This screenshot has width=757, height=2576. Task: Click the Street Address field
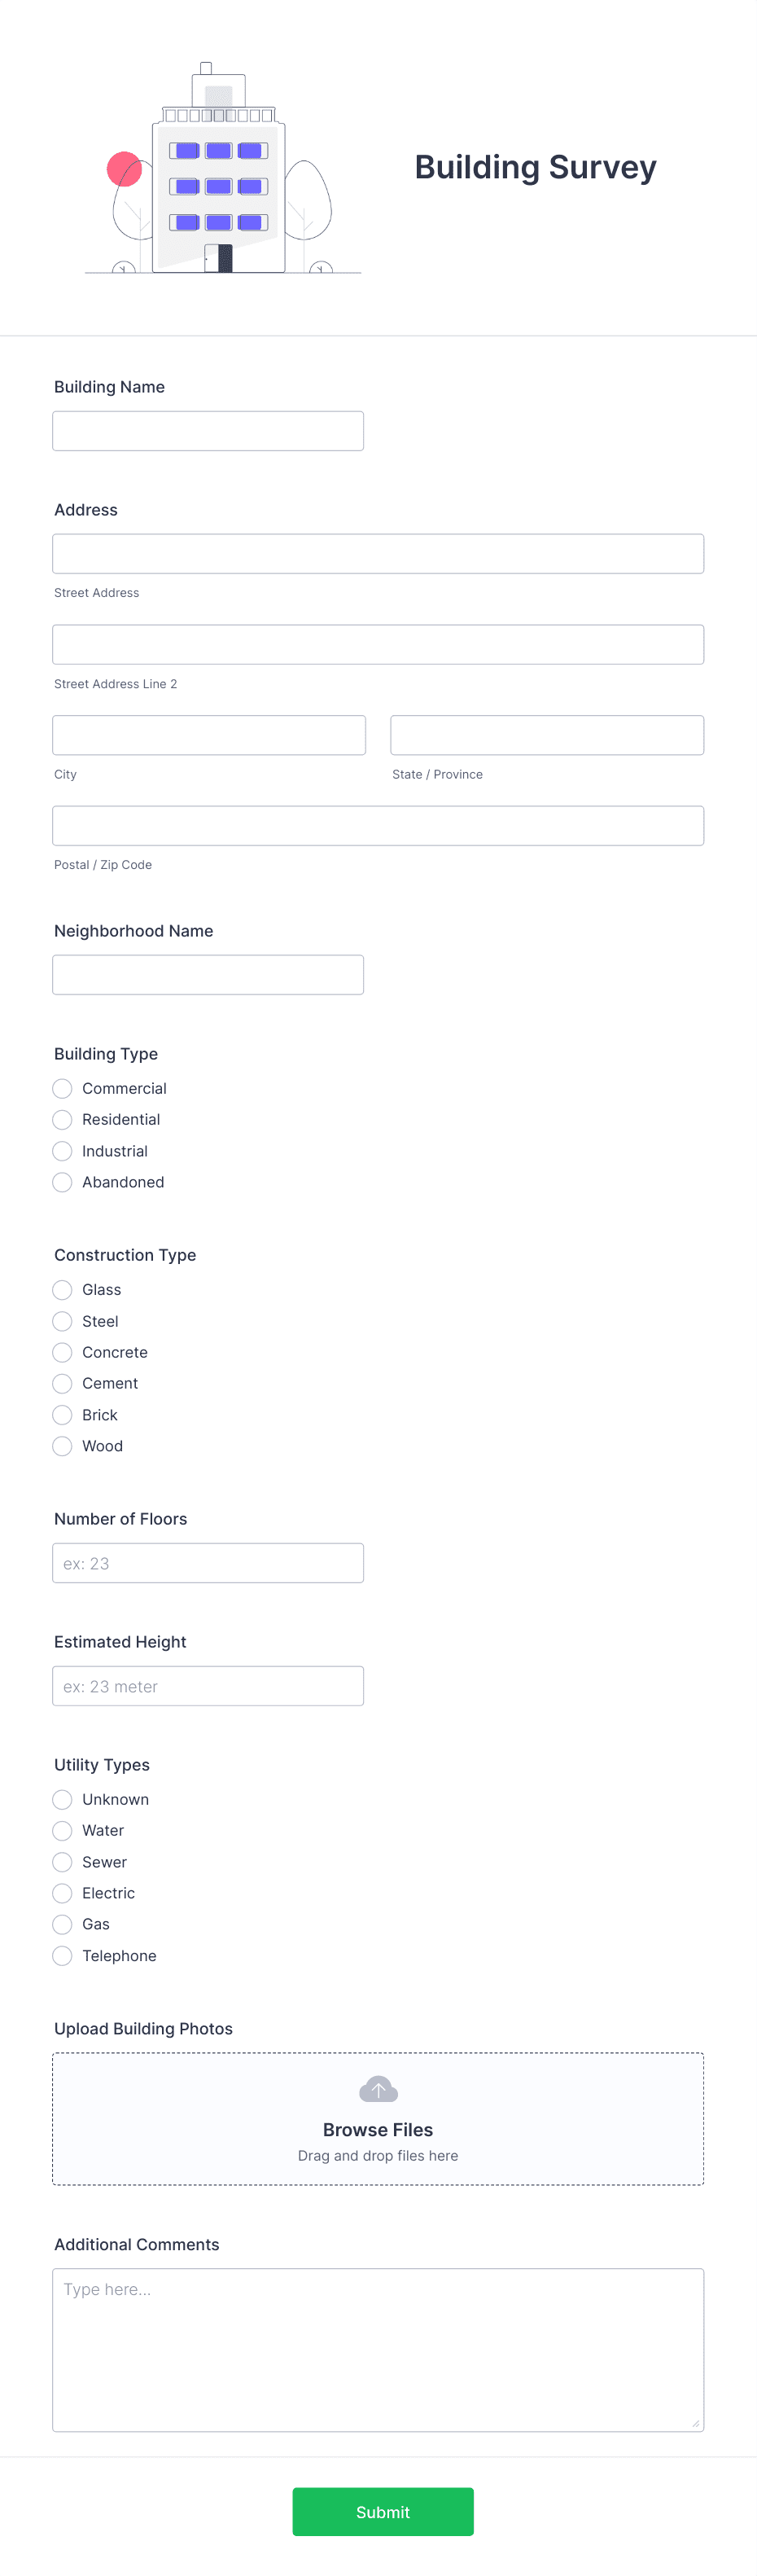(378, 553)
